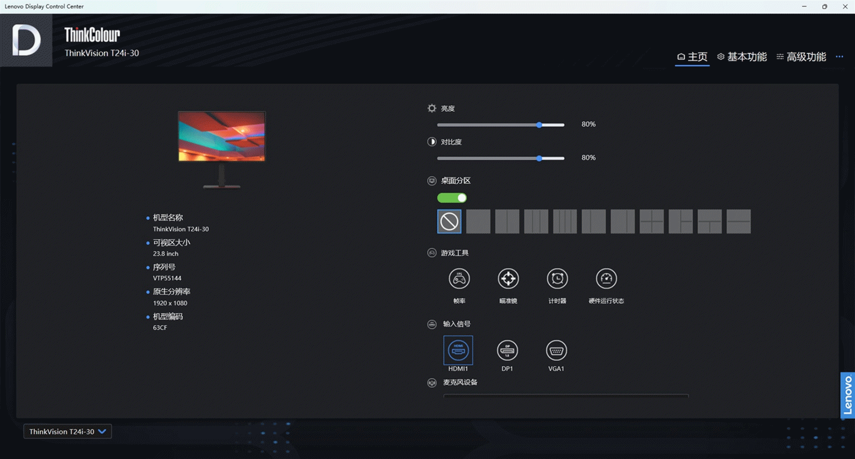Screen dimensions: 855x459
Task: Click the 输入信号 section label
Action: coord(457,324)
